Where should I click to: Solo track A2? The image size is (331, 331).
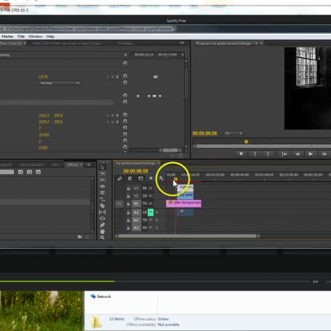coord(157,220)
